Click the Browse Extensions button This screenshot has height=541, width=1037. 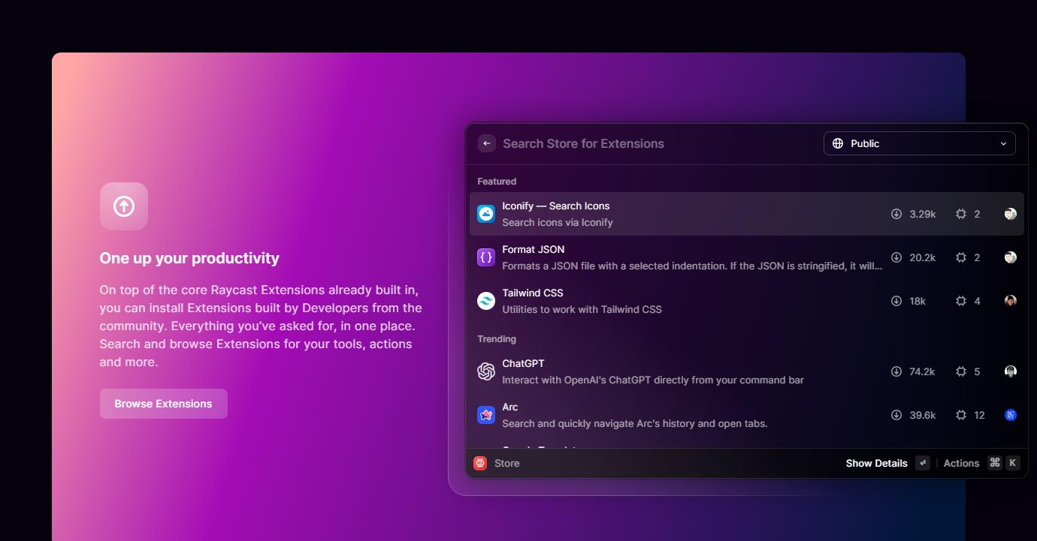click(164, 404)
